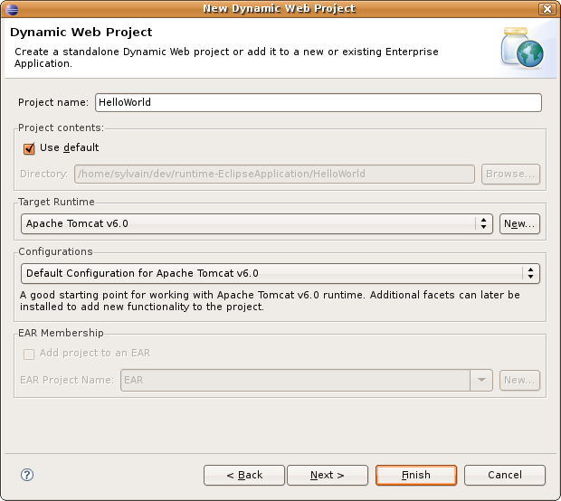The image size is (561, 501).
Task: Open the Target Runtime dropdown
Action: click(x=484, y=223)
